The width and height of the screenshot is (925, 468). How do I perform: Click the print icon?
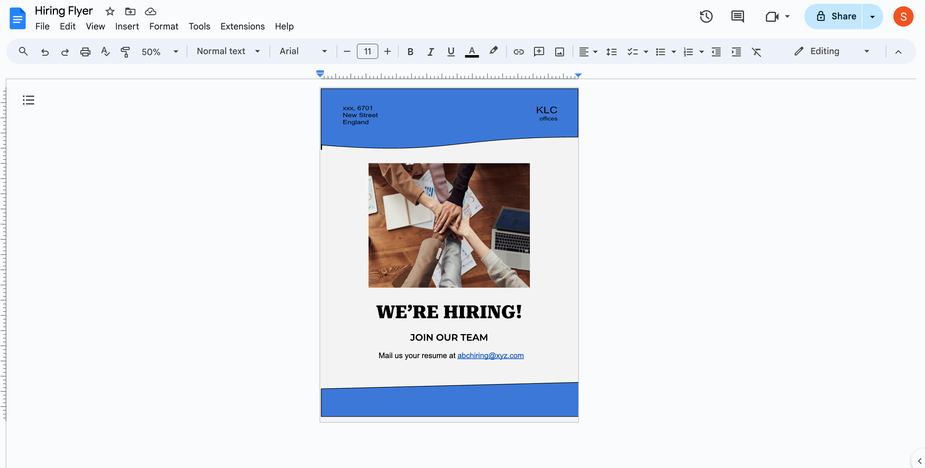pos(85,52)
